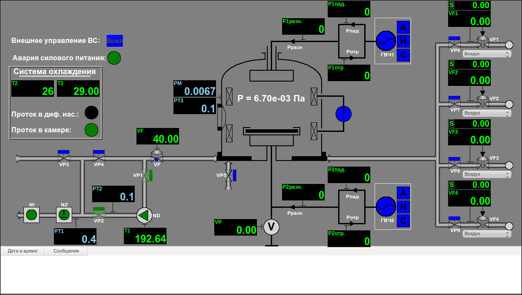
Task: Open the VF1 gas dropdown Воздух
Action: tap(486, 54)
